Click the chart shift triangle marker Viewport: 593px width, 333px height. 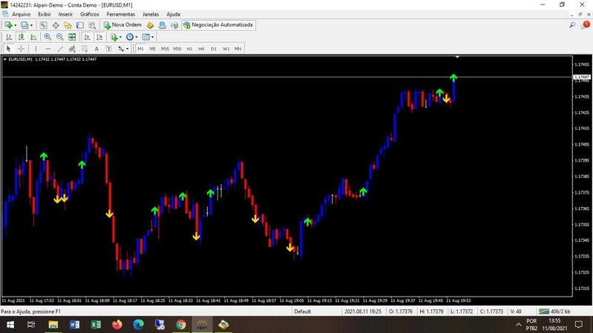457,57
